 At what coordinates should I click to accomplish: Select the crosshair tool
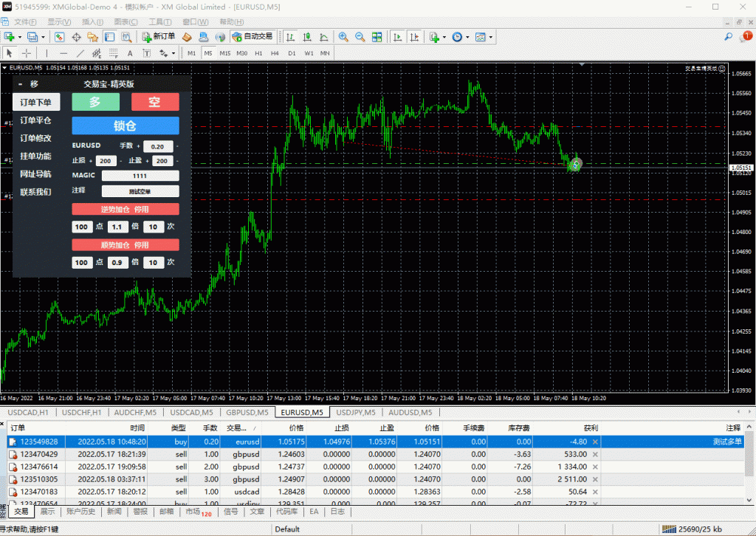point(26,52)
